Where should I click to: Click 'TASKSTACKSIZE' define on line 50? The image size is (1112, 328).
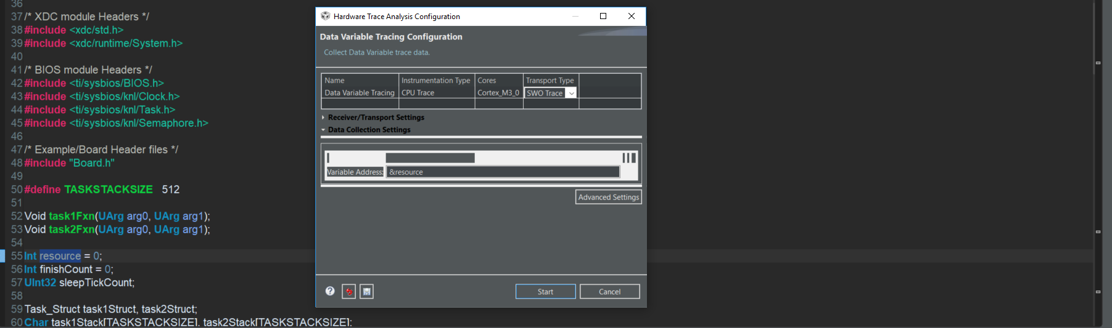point(109,190)
